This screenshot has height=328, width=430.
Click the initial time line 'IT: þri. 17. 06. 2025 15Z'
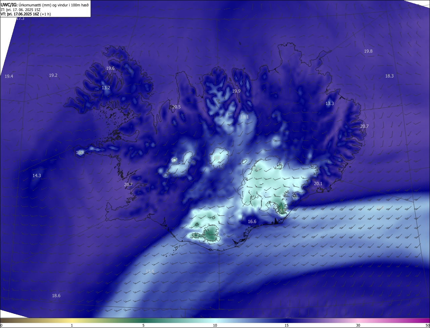[20, 9]
